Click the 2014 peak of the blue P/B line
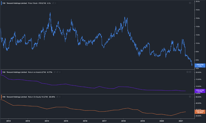Image resolution: width=206 pixels, height=123 pixels. 50,13
